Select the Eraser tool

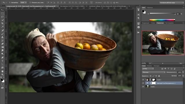(2, 44)
